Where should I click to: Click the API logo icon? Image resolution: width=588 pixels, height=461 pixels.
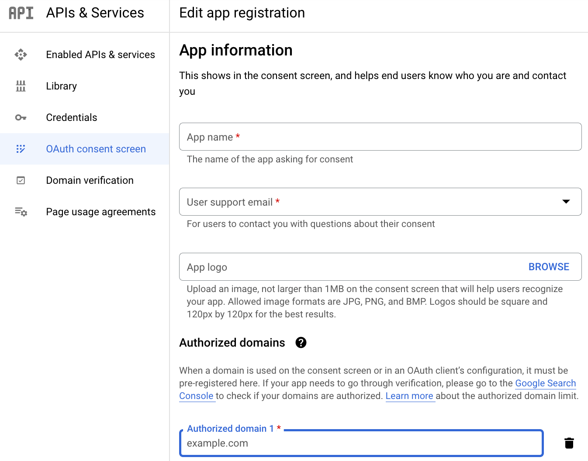(21, 13)
